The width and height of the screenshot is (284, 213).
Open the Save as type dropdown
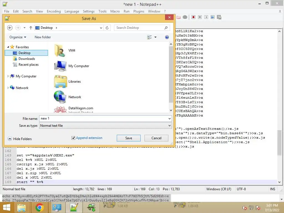(x=169, y=126)
